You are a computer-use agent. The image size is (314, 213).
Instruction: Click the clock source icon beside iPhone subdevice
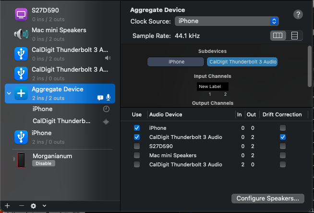click(x=106, y=109)
